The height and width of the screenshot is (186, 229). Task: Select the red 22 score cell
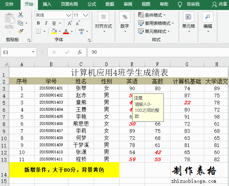[187, 103]
